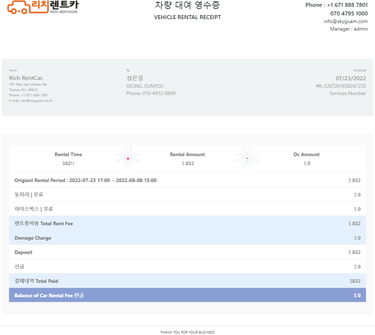Screen dimensions: 375x335
Task: Click phone number 070 4795 1000
Action: click(349, 14)
